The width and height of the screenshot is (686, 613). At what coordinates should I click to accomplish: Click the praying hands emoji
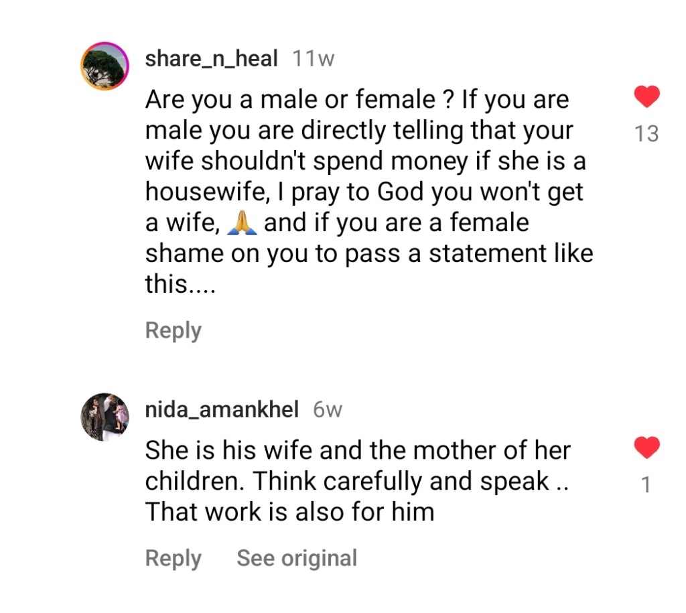(242, 223)
